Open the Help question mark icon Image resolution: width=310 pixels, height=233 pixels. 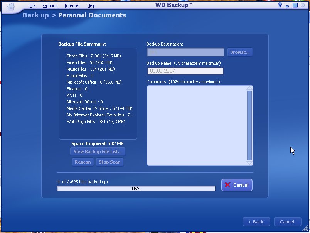(280, 5)
